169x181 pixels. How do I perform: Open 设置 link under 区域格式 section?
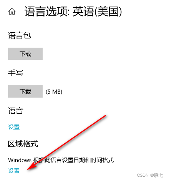point(14,171)
